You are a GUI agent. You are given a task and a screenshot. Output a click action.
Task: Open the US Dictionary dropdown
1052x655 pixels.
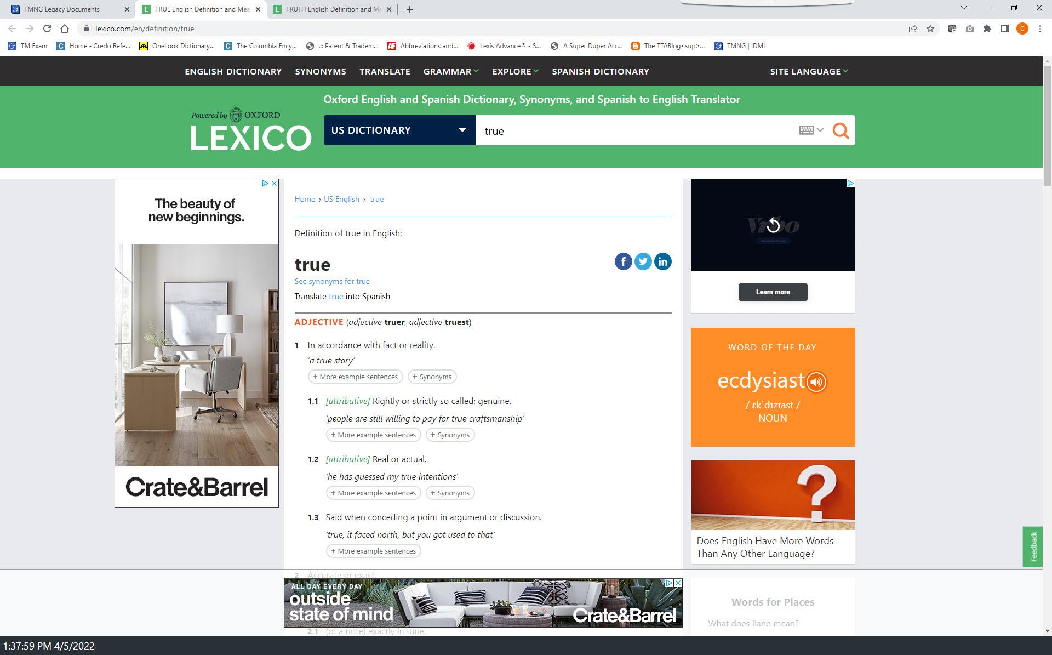[x=399, y=130]
